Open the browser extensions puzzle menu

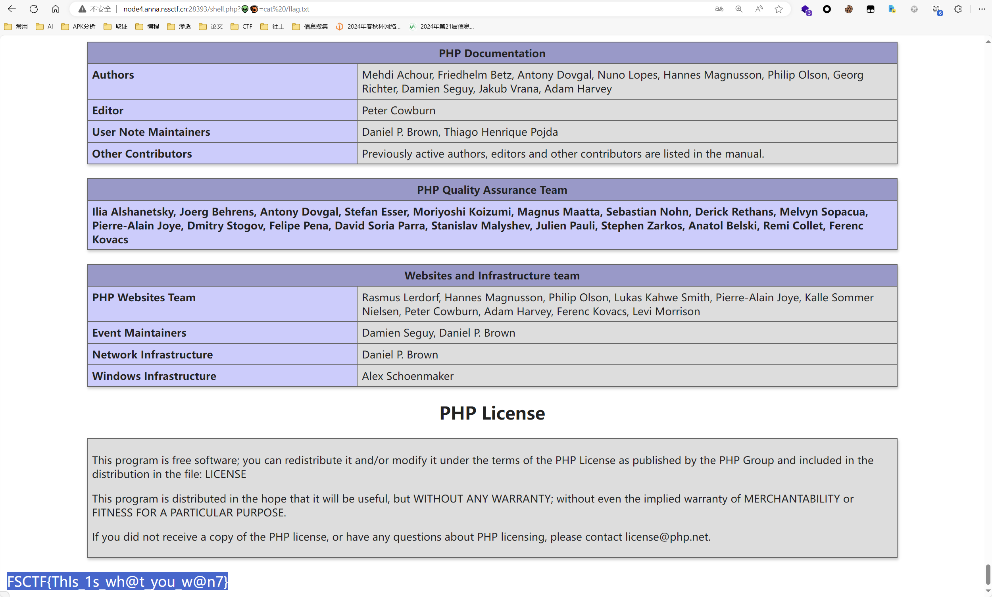(x=958, y=9)
